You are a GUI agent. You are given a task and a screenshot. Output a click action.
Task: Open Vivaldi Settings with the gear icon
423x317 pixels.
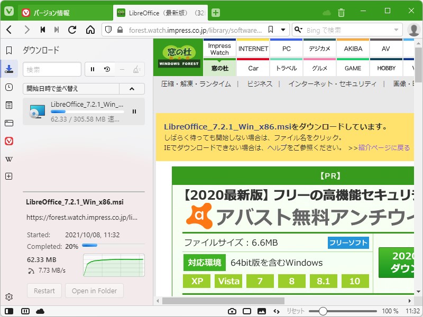[x=9, y=297]
